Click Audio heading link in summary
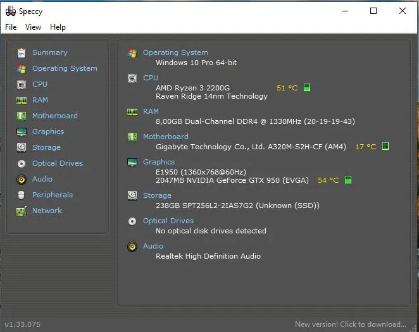The width and height of the screenshot is (419, 332). tap(153, 246)
